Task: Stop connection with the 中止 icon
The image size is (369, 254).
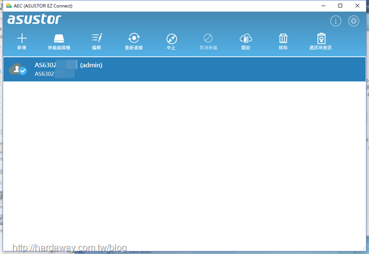Action: coord(172,39)
